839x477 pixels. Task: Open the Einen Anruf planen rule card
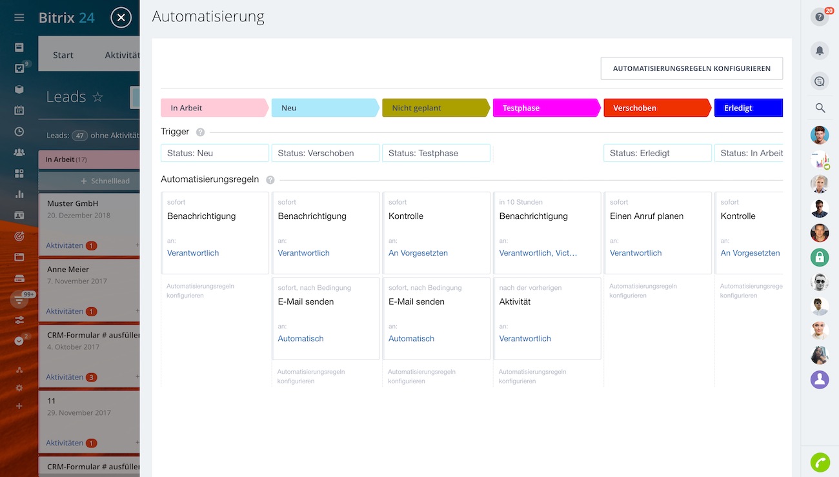click(658, 232)
